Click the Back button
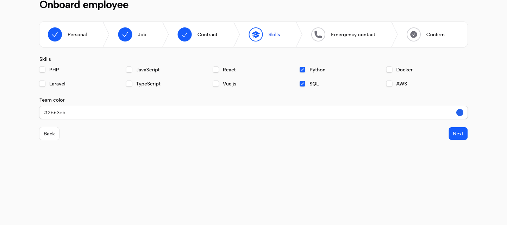The width and height of the screenshot is (507, 225). (x=49, y=134)
